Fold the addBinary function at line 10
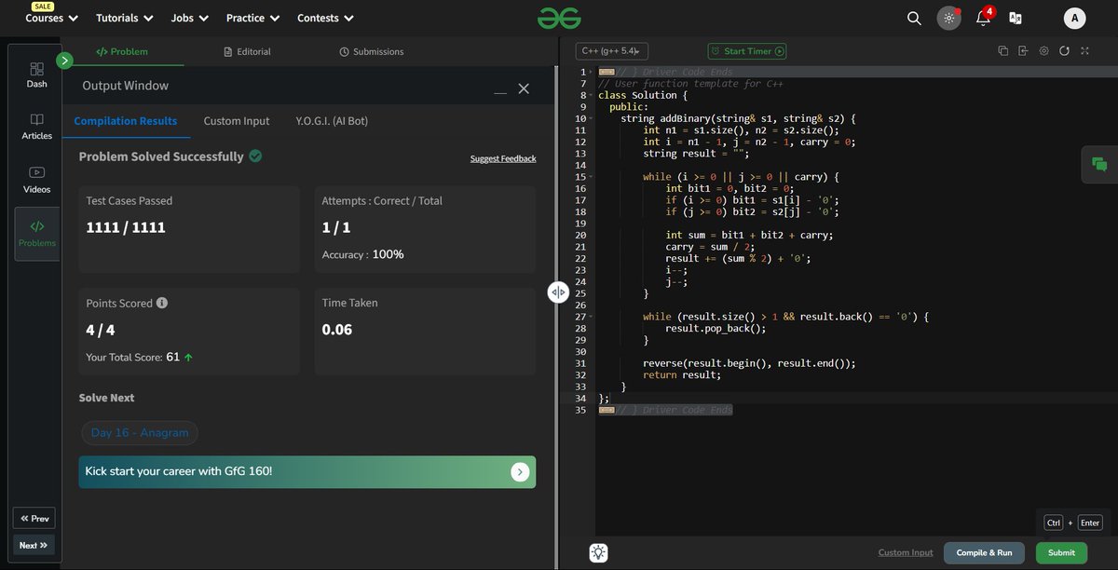Screen dimensions: 1118x570 point(593,118)
